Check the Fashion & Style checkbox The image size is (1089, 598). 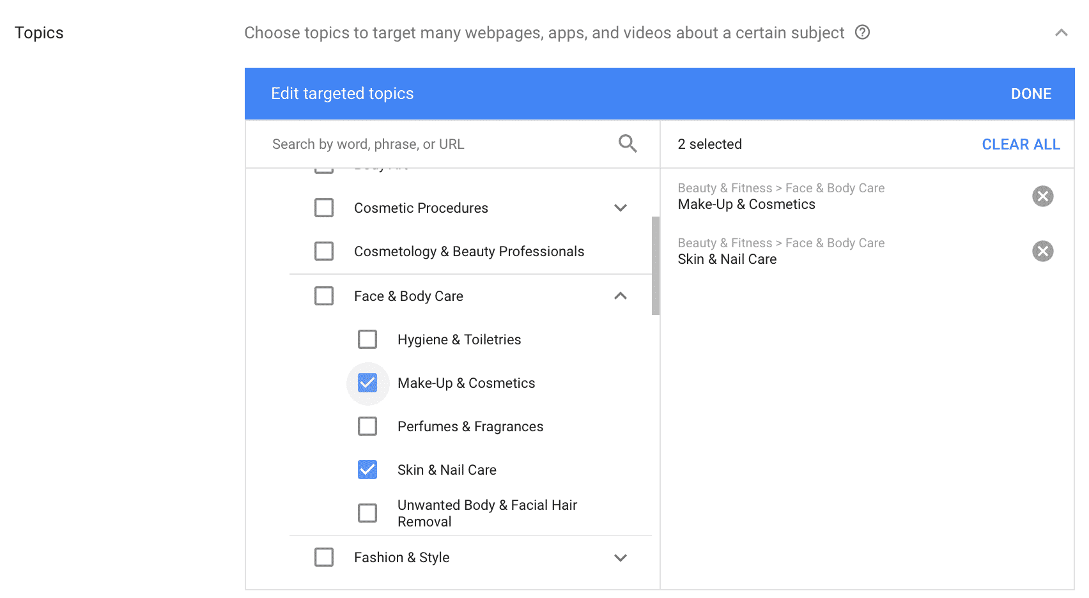pyautogui.click(x=324, y=557)
